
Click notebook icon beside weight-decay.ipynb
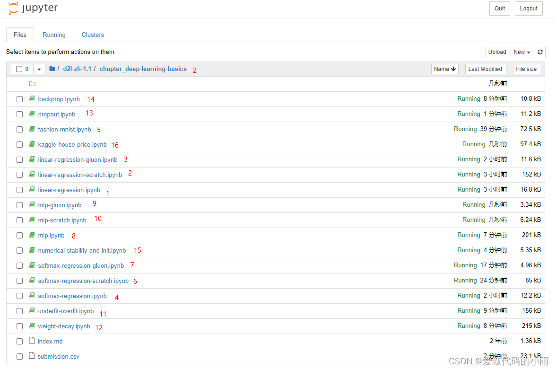[32, 326]
